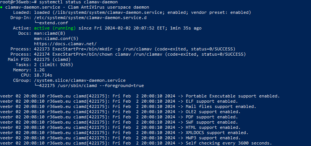Click the extend.conf tree entry
311x146 pixels.
51,23
